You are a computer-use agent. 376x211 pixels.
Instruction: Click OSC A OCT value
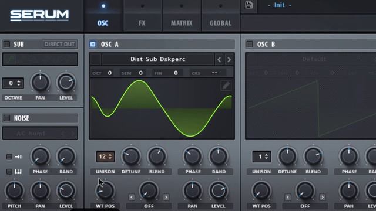(110, 73)
